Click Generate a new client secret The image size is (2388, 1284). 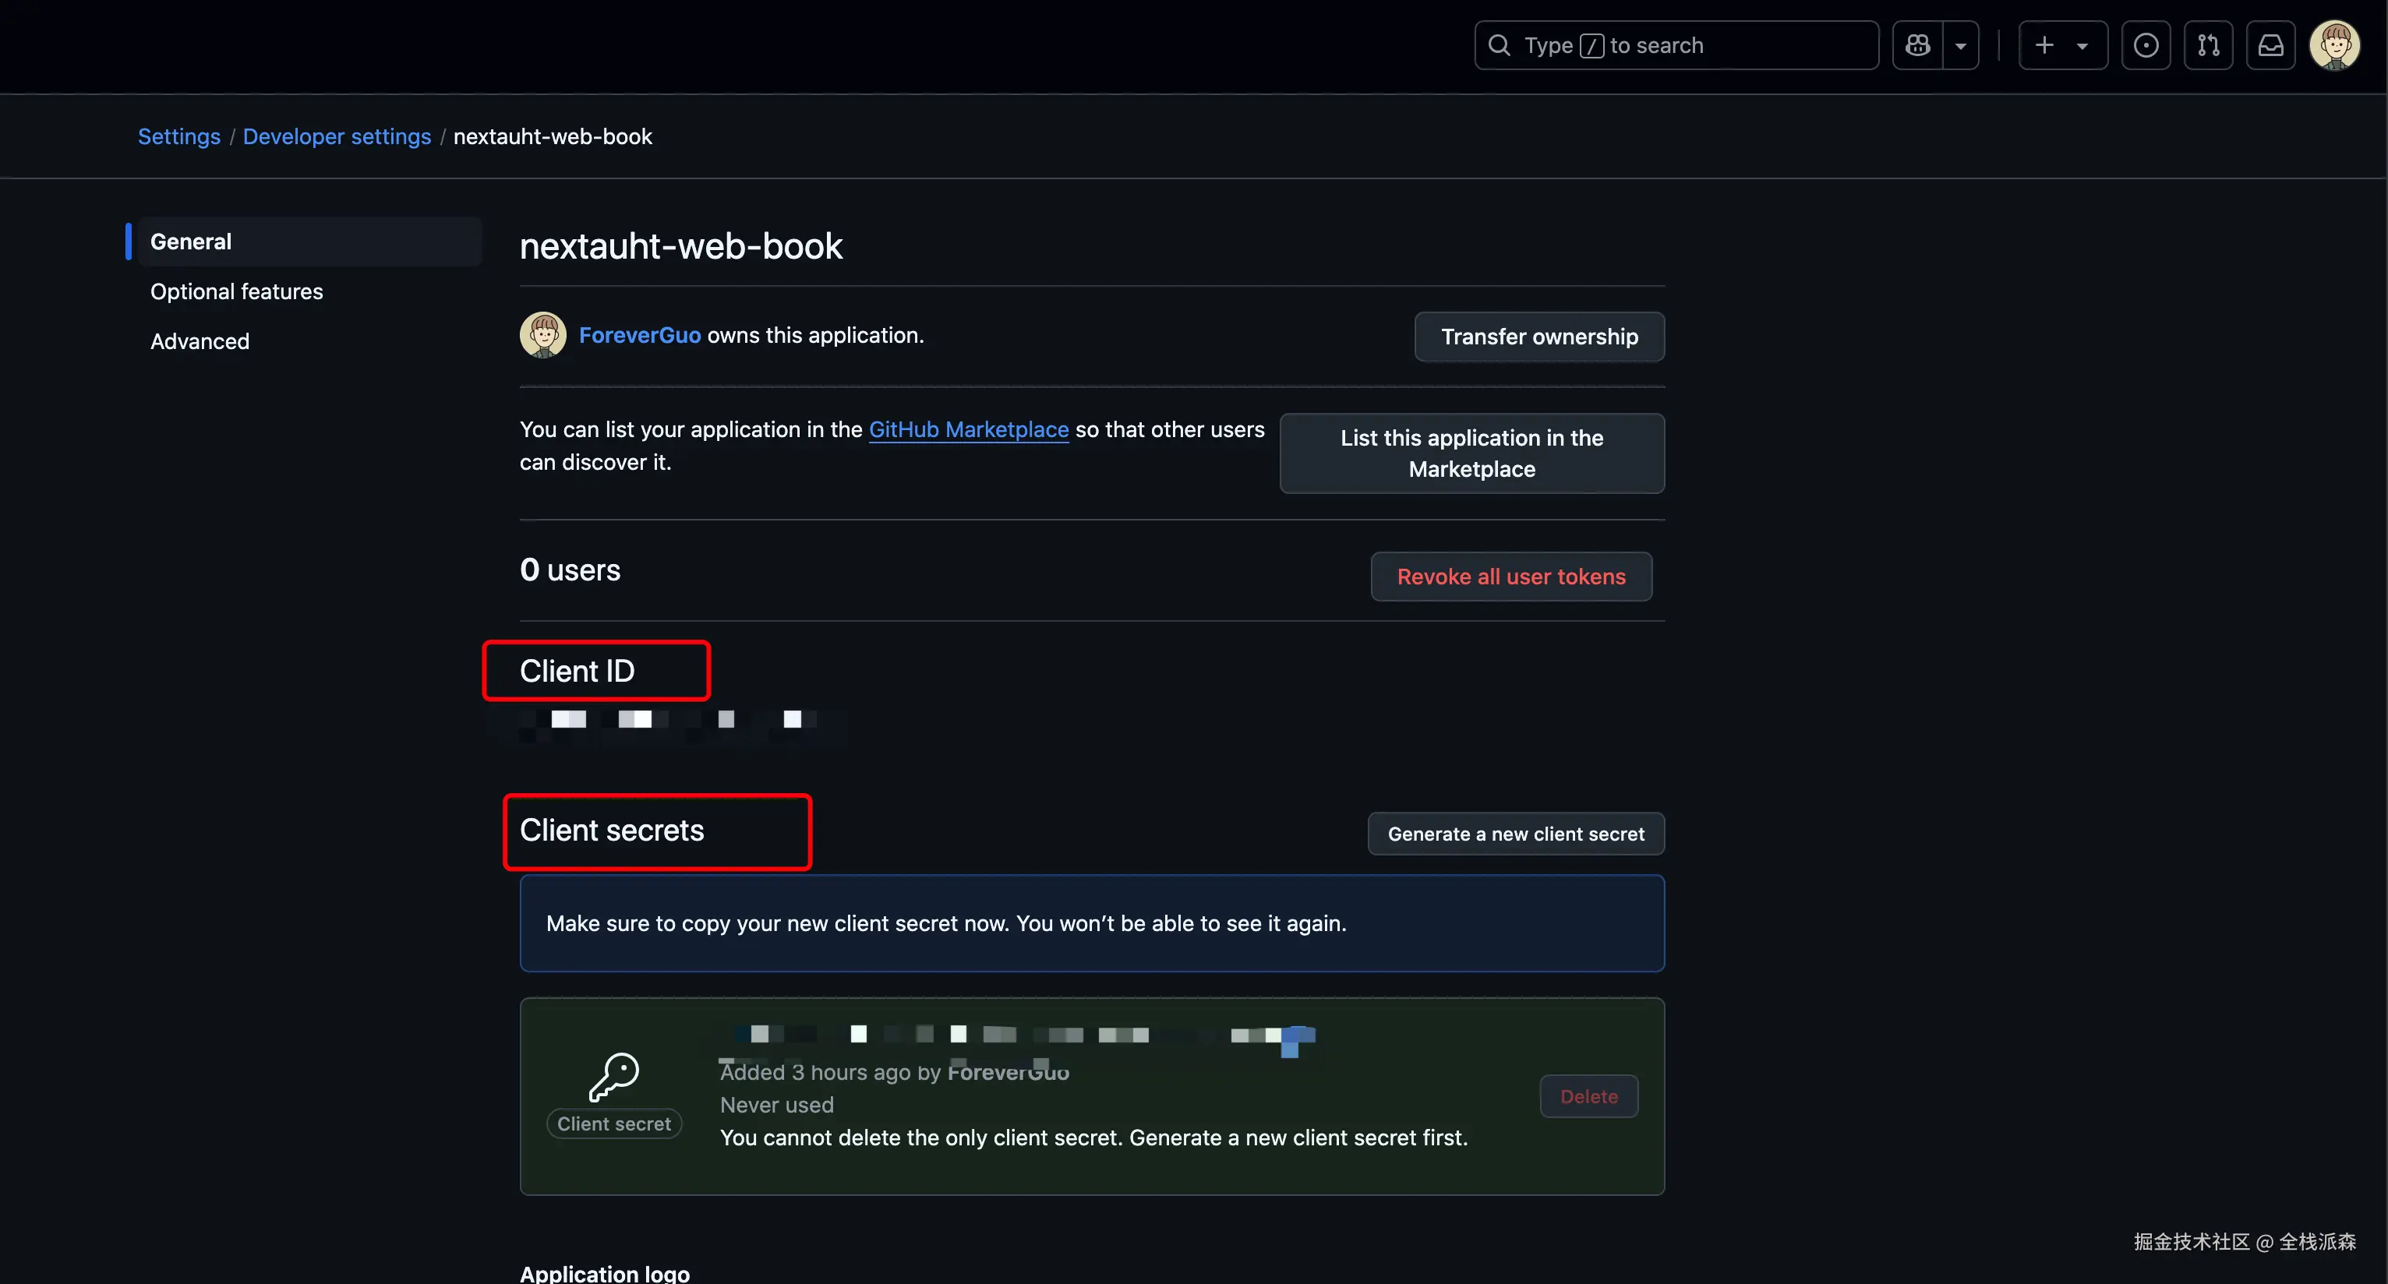(x=1516, y=834)
